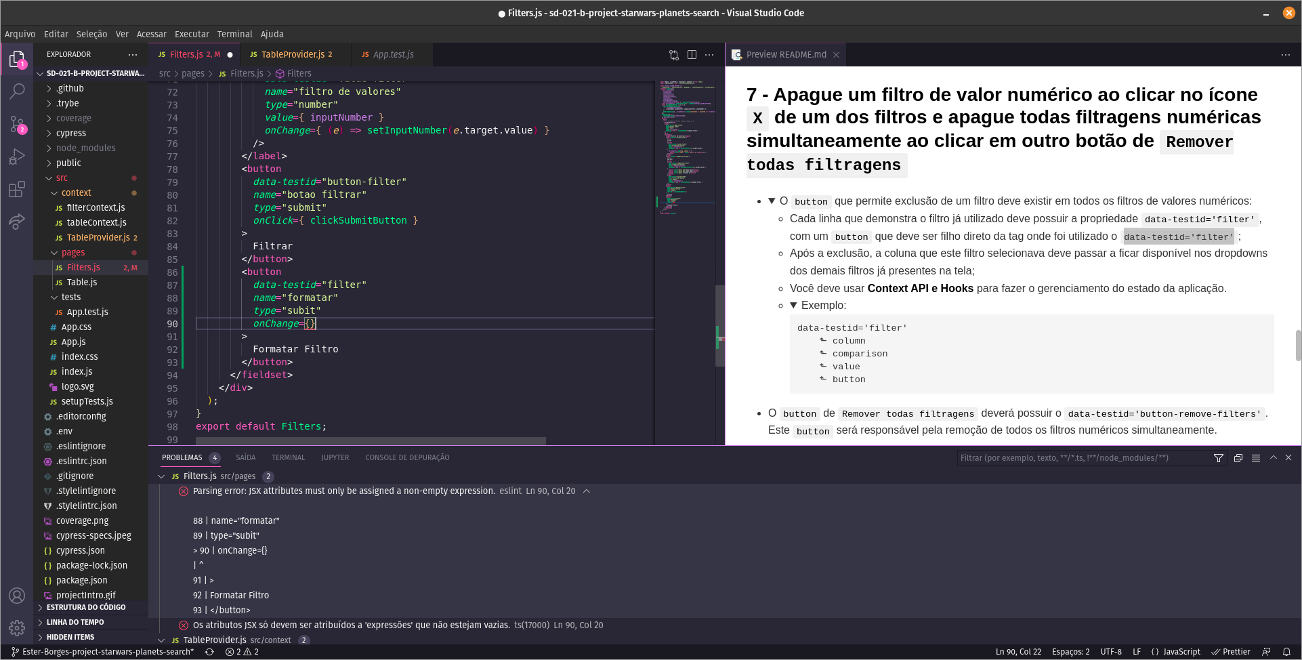The width and height of the screenshot is (1302, 660).
Task: Click Espaços: 2 indentation setting
Action: [x=1071, y=652]
